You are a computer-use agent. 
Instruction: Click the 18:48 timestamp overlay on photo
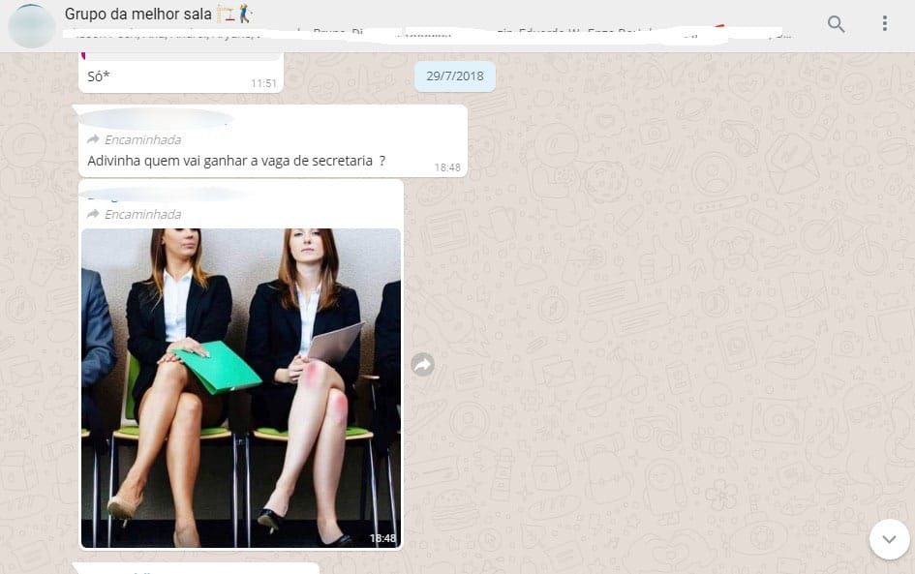[382, 538]
